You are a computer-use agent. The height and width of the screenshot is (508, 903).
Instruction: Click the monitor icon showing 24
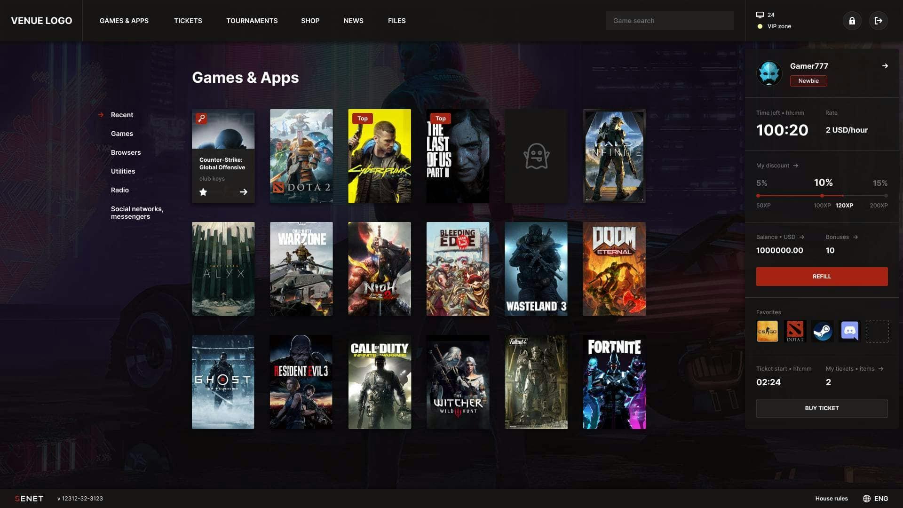click(760, 14)
